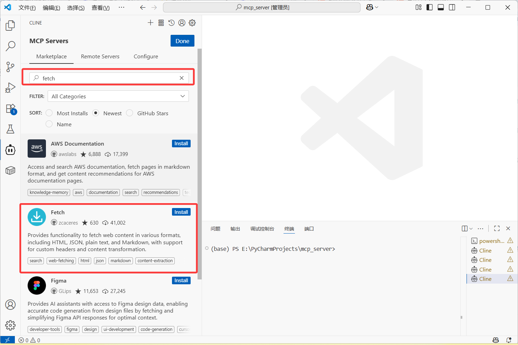This screenshot has height=345, width=518.
Task: Open notifications bell in status bar
Action: [x=509, y=340]
